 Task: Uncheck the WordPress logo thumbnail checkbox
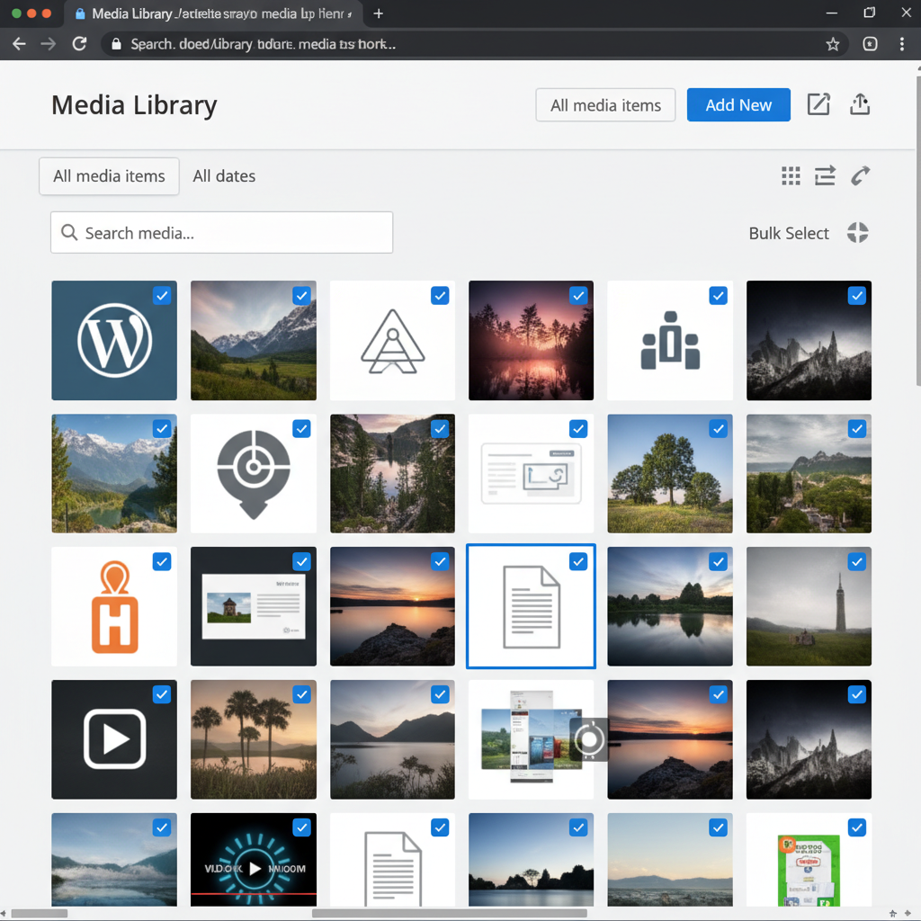pos(162,295)
